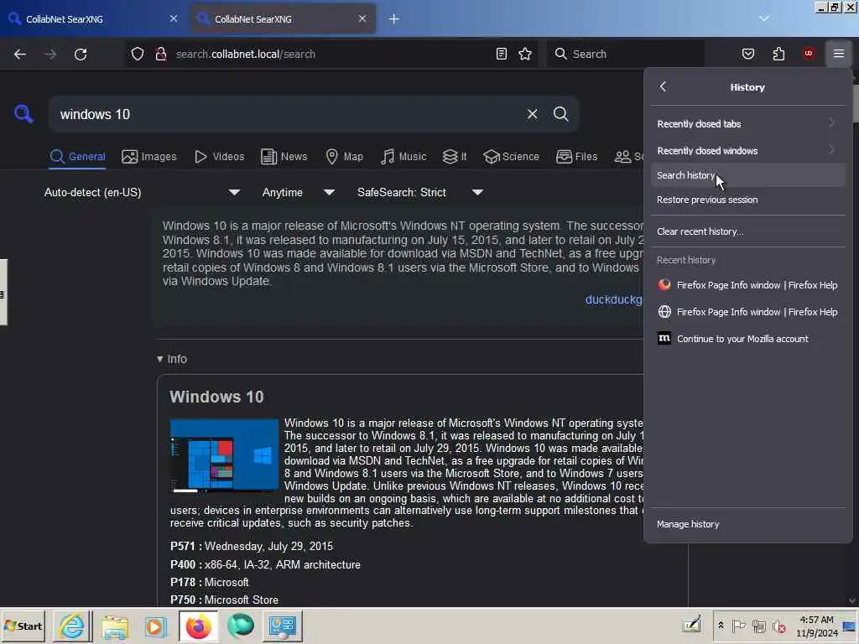Switch to the Music category
The image size is (859, 644).
(x=403, y=157)
